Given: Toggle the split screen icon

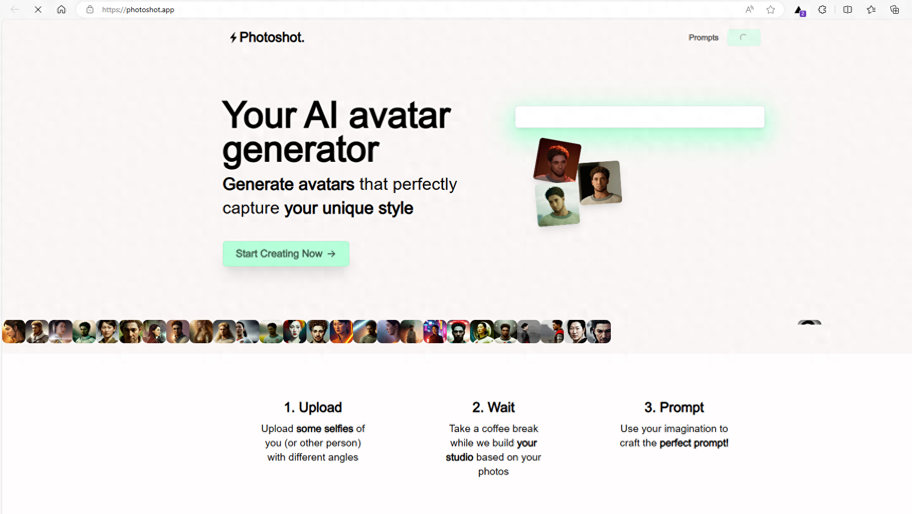Looking at the screenshot, I should pos(847,10).
